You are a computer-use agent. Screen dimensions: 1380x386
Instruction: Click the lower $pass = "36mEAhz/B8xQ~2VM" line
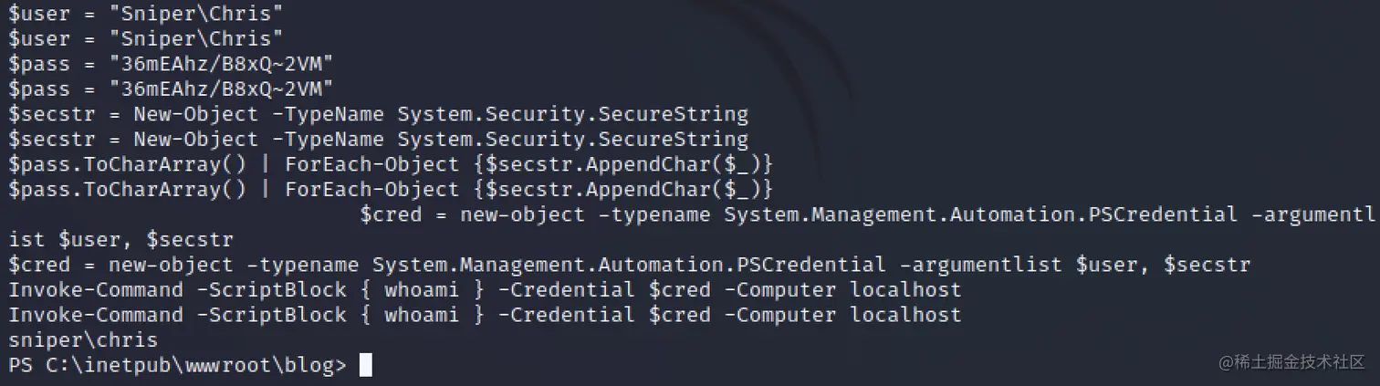click(x=171, y=89)
